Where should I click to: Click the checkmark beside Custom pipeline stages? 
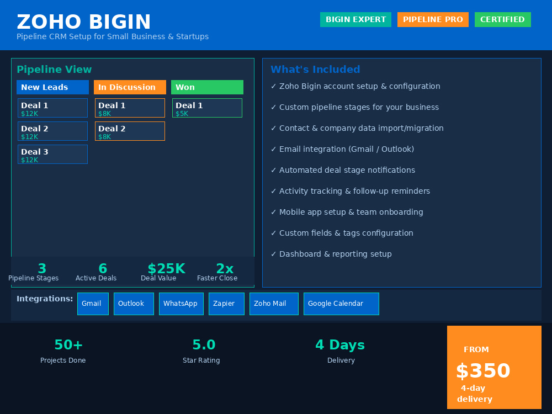[x=274, y=107]
